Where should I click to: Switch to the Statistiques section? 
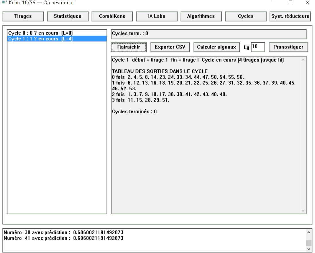pyautogui.click(x=67, y=16)
